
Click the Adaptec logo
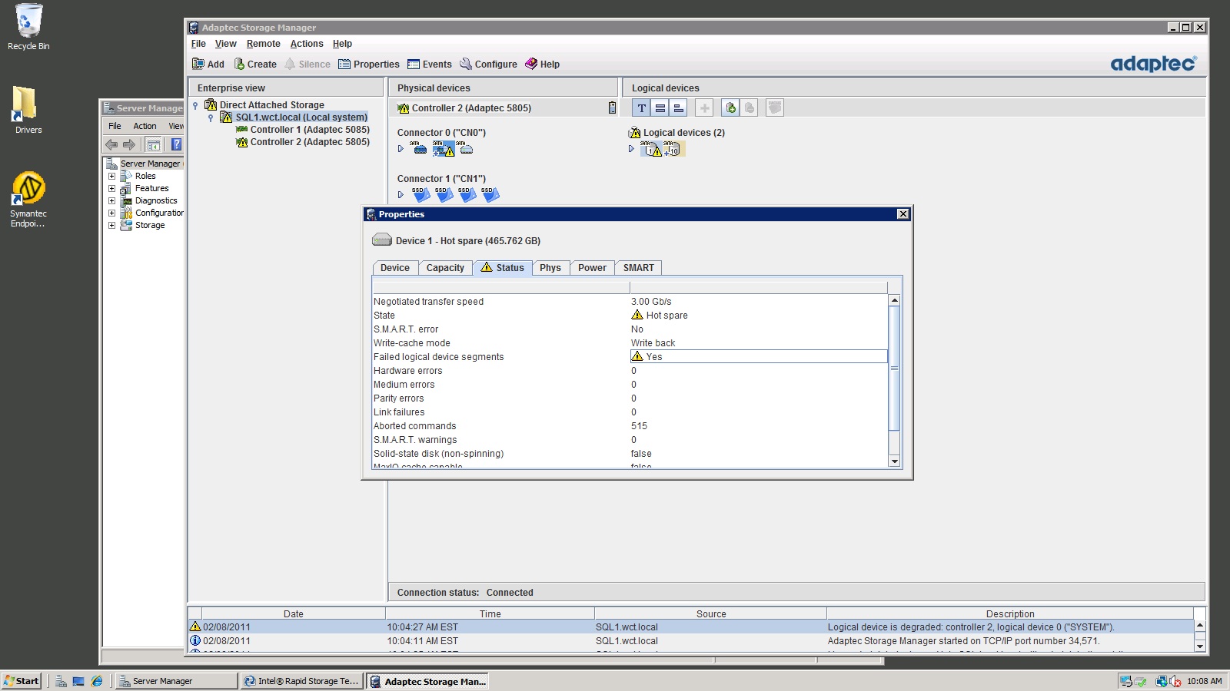pyautogui.click(x=1154, y=63)
